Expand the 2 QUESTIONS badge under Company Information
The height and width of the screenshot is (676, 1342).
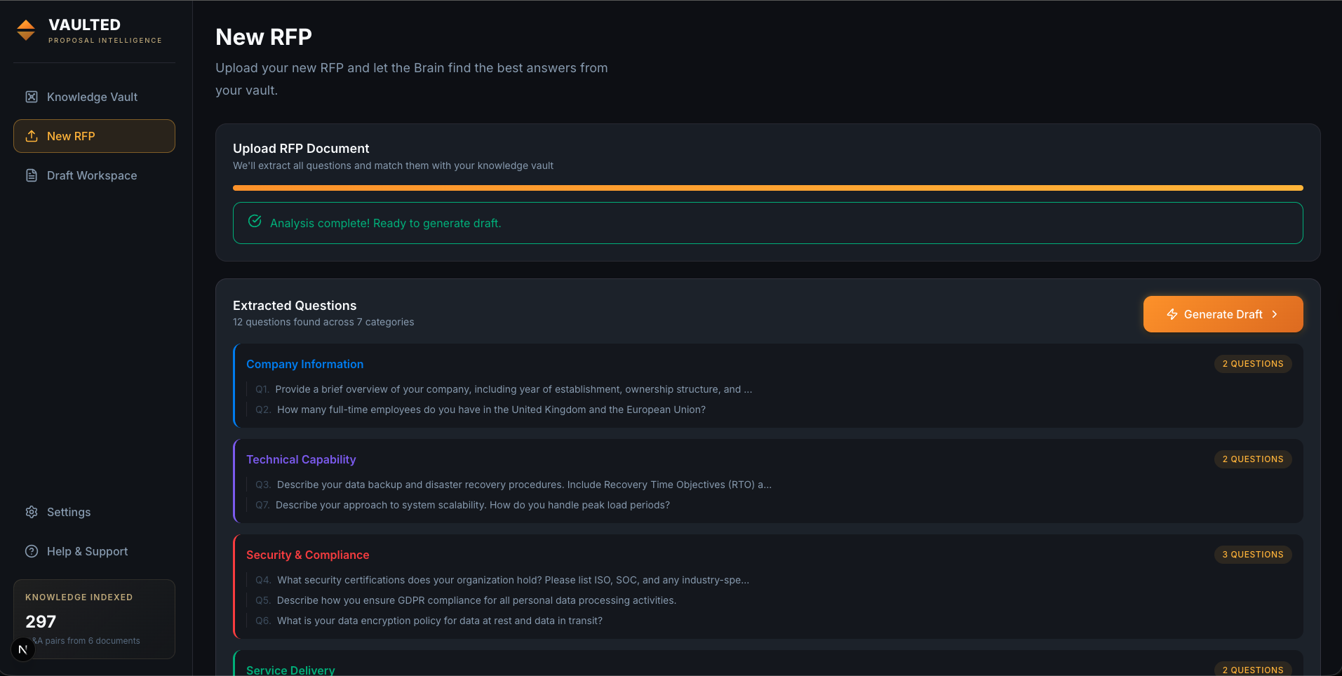click(1253, 363)
